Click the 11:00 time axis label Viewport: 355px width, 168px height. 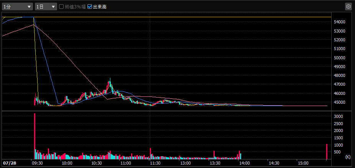tap(126, 163)
